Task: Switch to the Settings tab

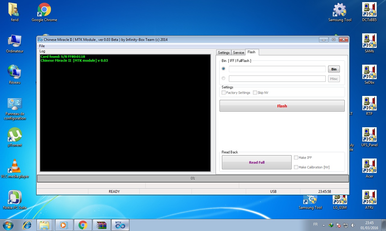Action: (x=224, y=52)
